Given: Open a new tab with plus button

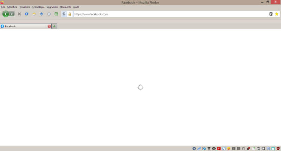Looking at the screenshot, I should tap(54, 26).
